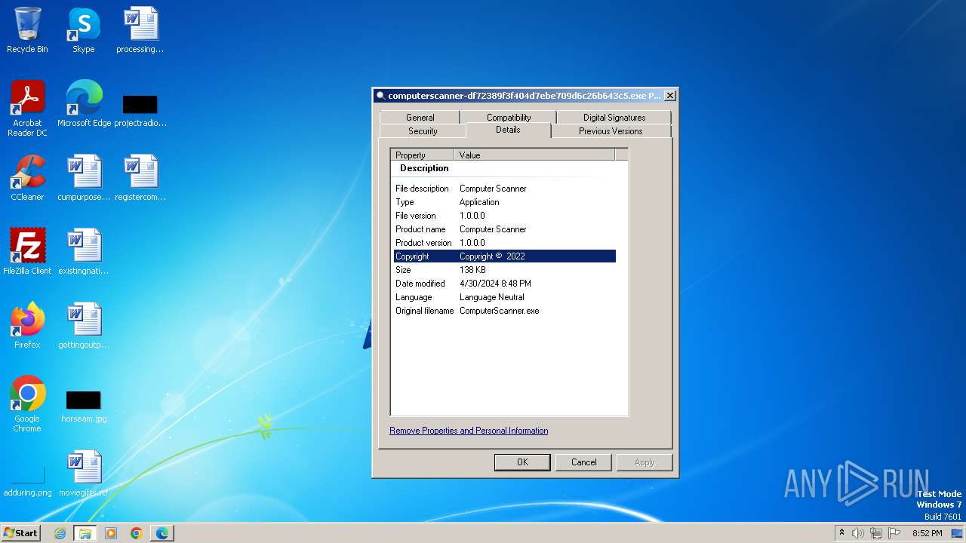Screen dimensions: 966x543
Task: Launch Microsoft Edge desktop shortcut
Action: point(84,103)
